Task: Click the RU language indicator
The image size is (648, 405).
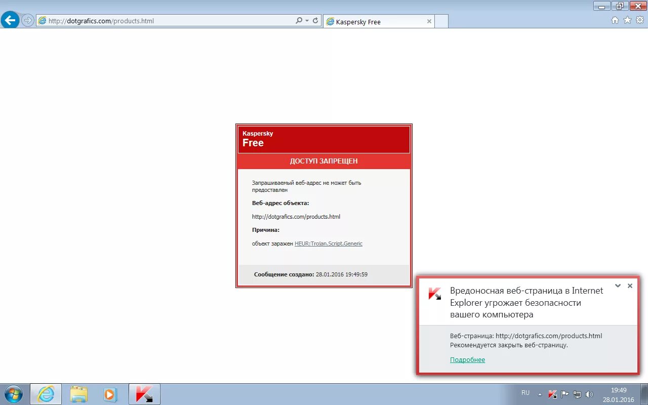Action: pos(525,393)
